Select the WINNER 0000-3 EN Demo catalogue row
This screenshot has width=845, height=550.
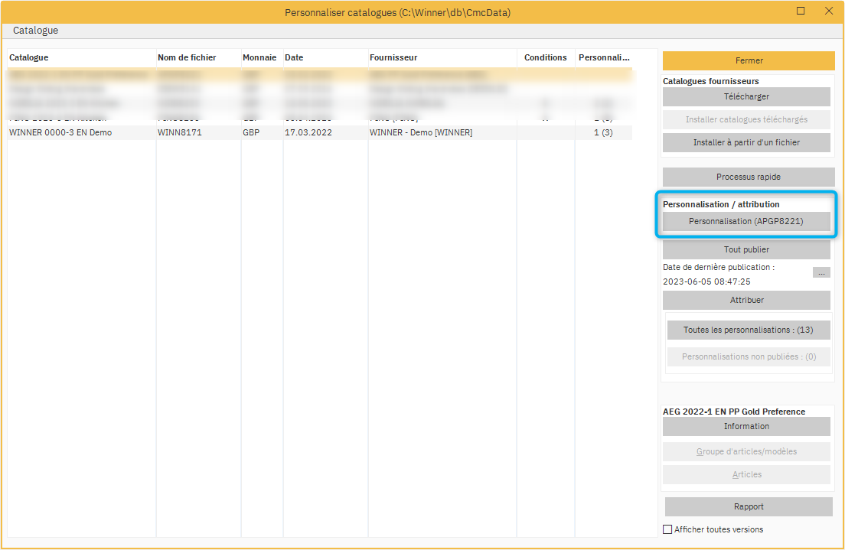pyautogui.click(x=230, y=132)
